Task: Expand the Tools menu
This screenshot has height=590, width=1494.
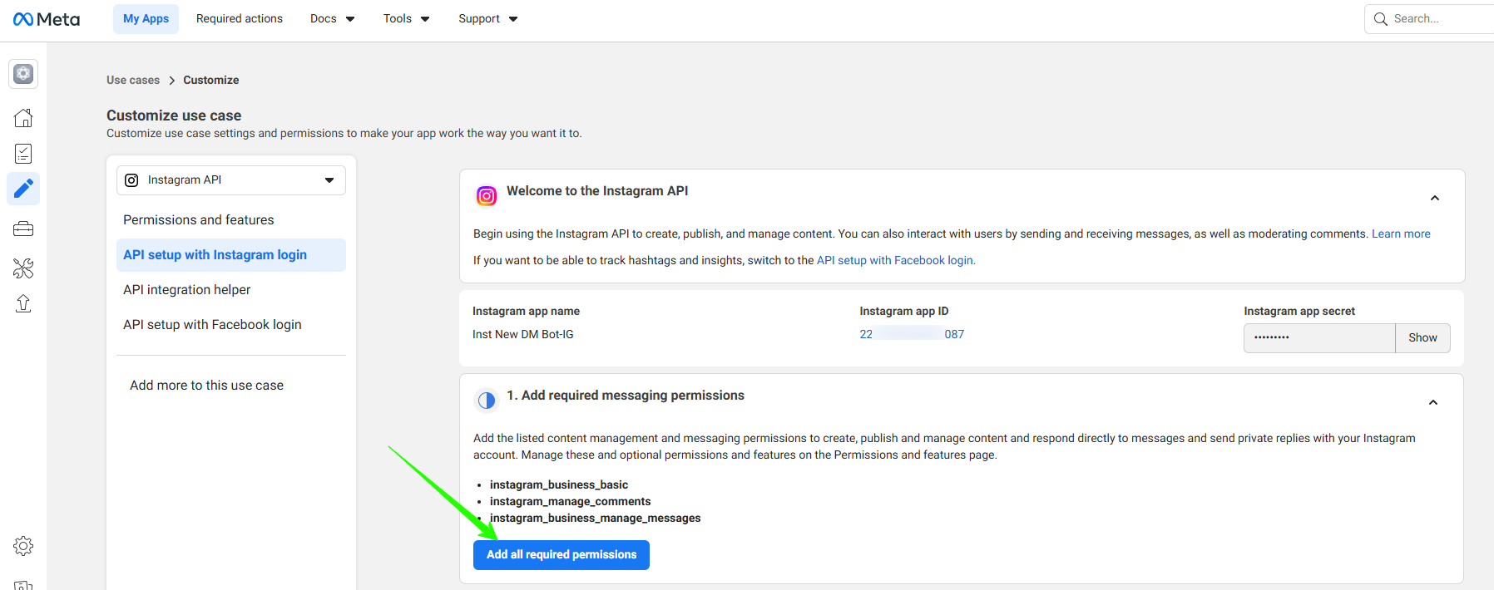Action: point(406,18)
